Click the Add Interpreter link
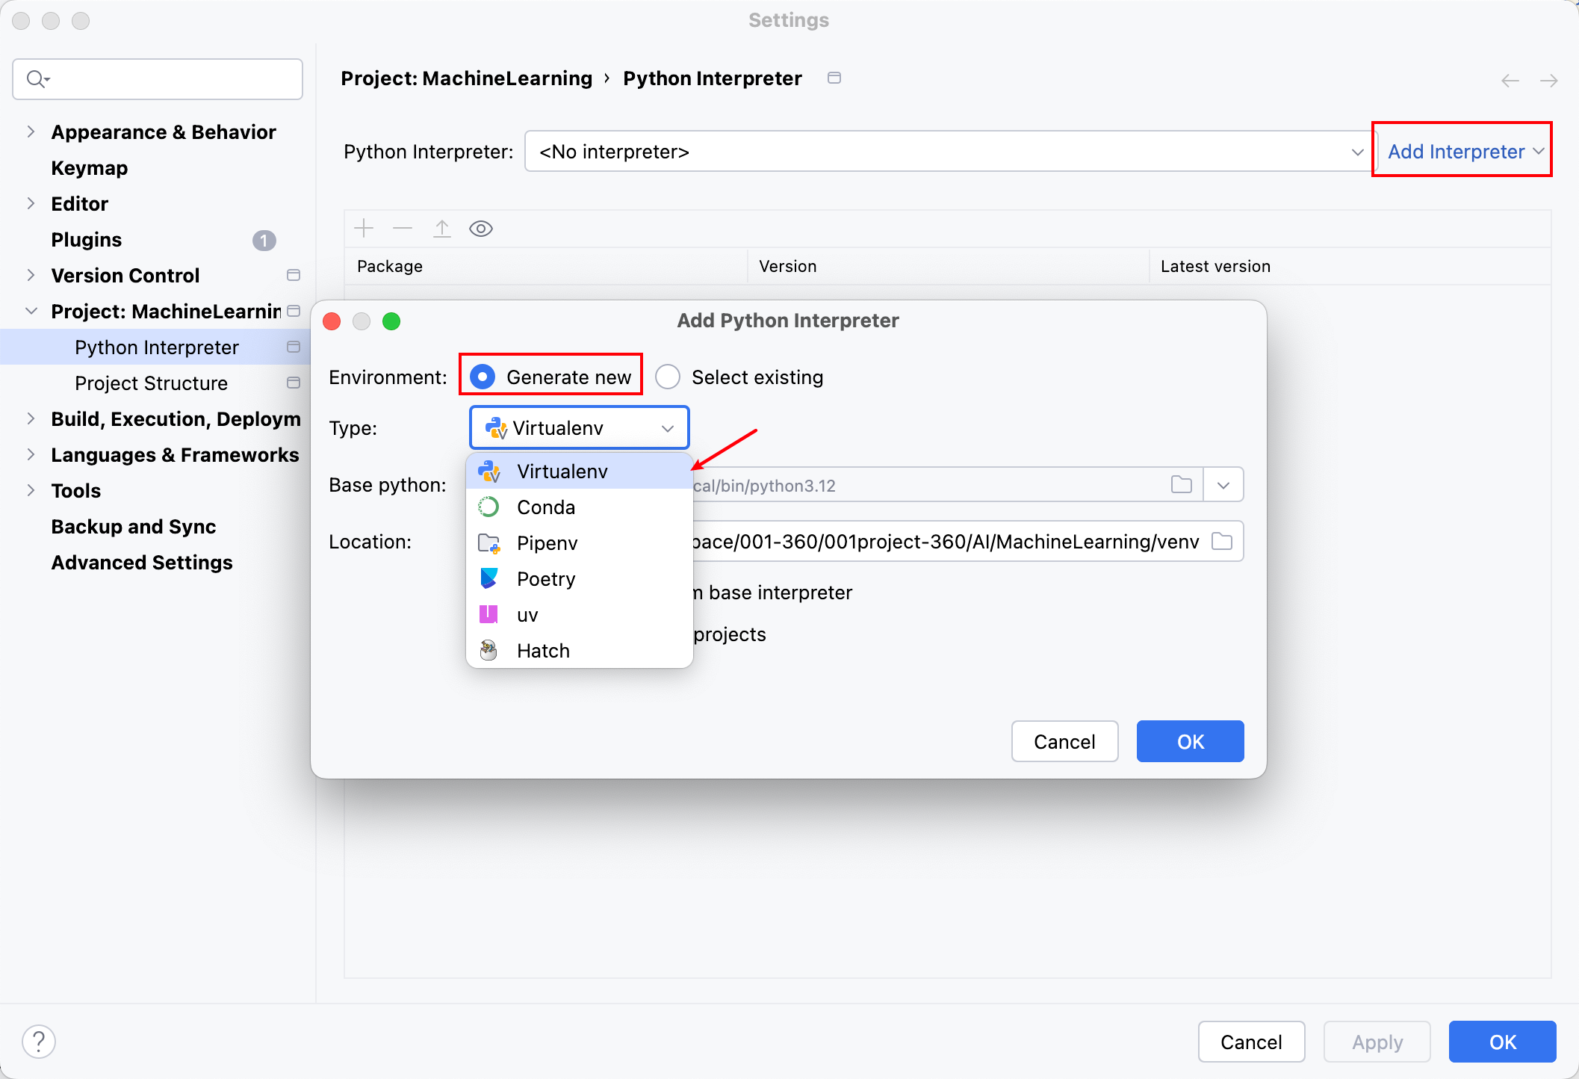The image size is (1579, 1079). point(1457,152)
